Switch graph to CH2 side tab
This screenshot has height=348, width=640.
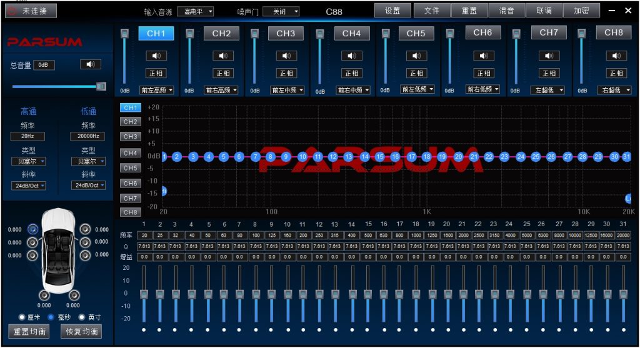tap(130, 122)
